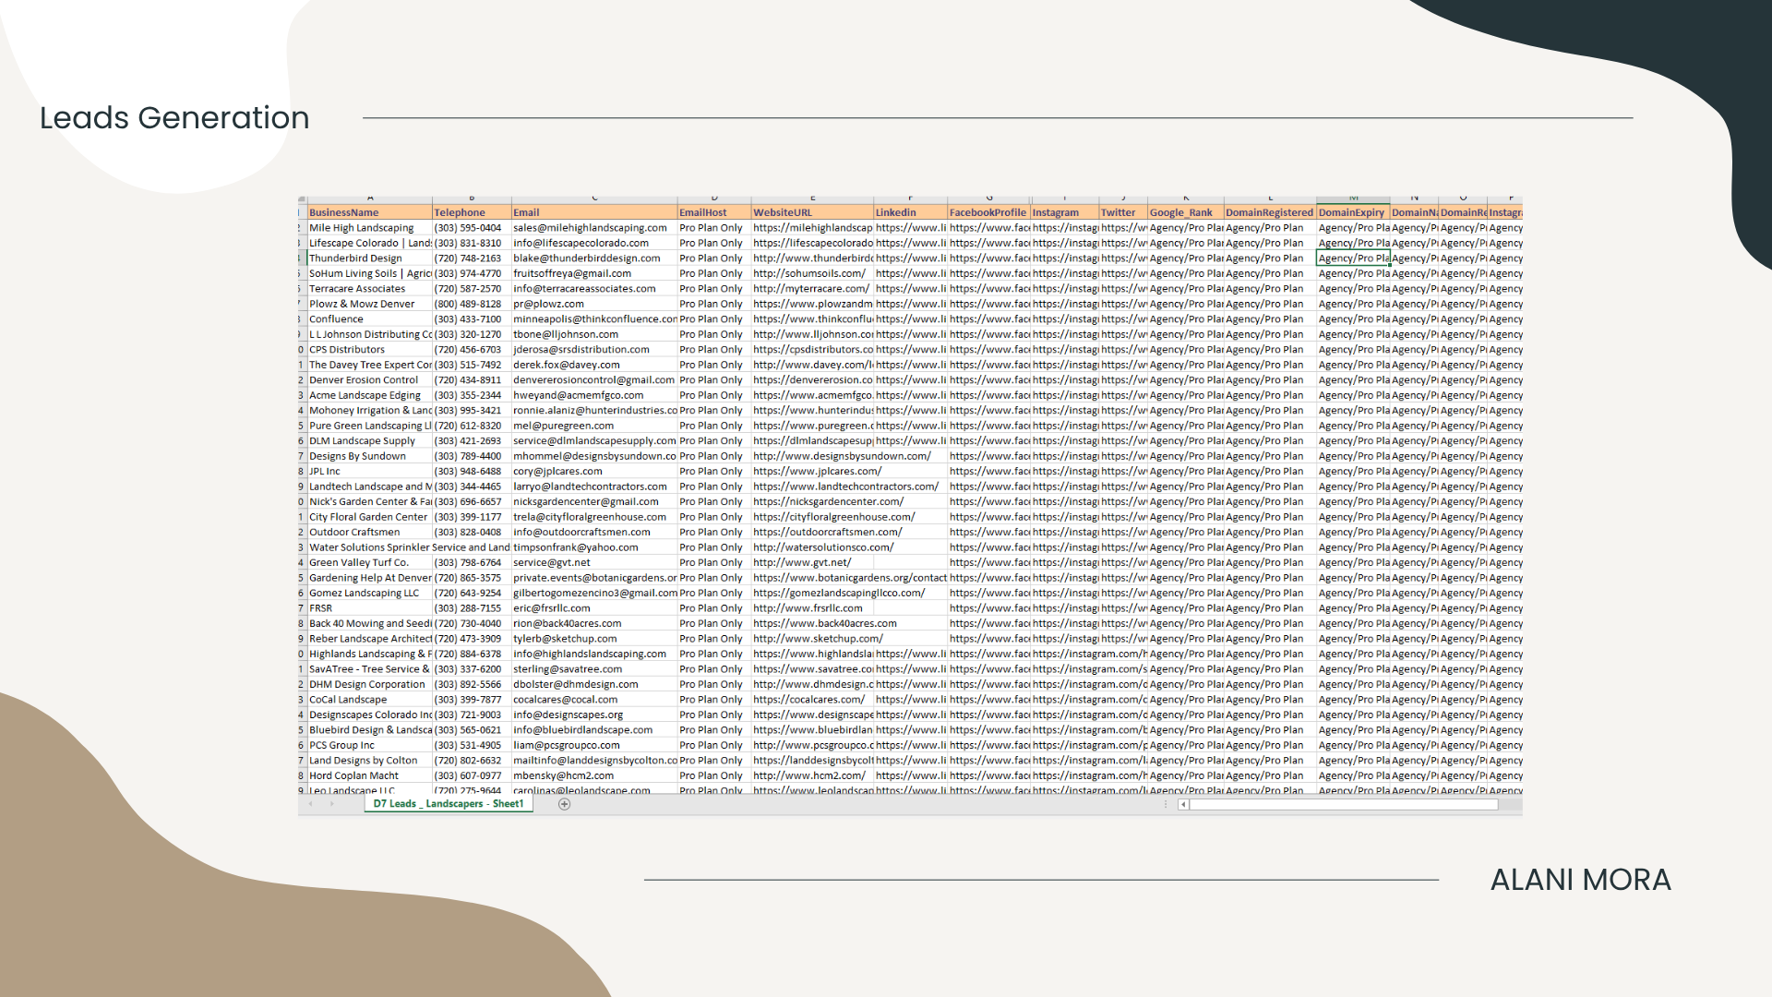Click the ALANI MORA name text
This screenshot has height=997, width=1772.
click(x=1580, y=880)
